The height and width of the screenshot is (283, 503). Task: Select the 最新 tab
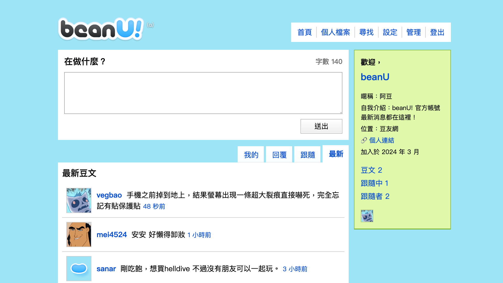click(336, 154)
